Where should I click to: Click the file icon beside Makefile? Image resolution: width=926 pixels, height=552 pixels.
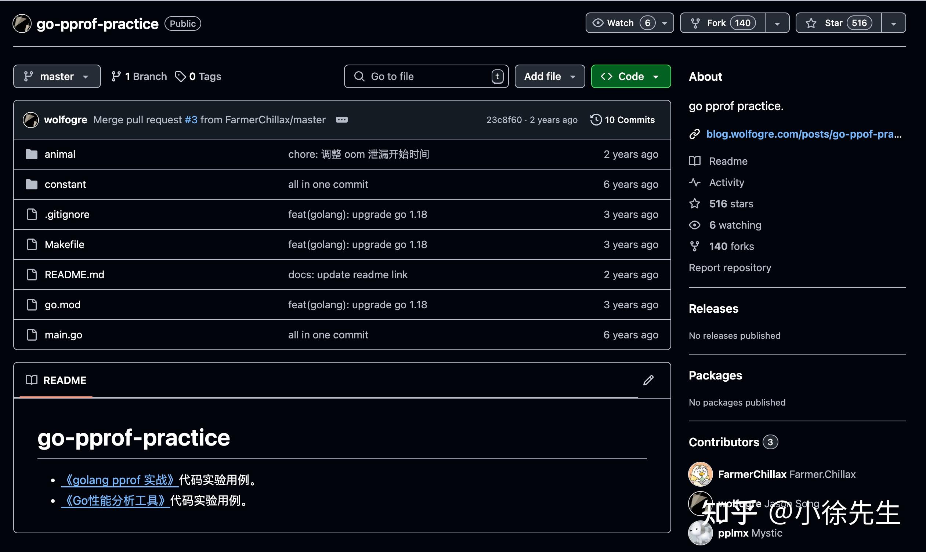coord(32,244)
